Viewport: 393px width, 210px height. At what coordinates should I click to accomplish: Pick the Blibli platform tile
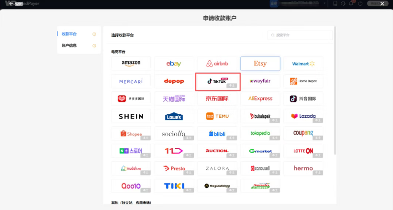tap(217, 133)
